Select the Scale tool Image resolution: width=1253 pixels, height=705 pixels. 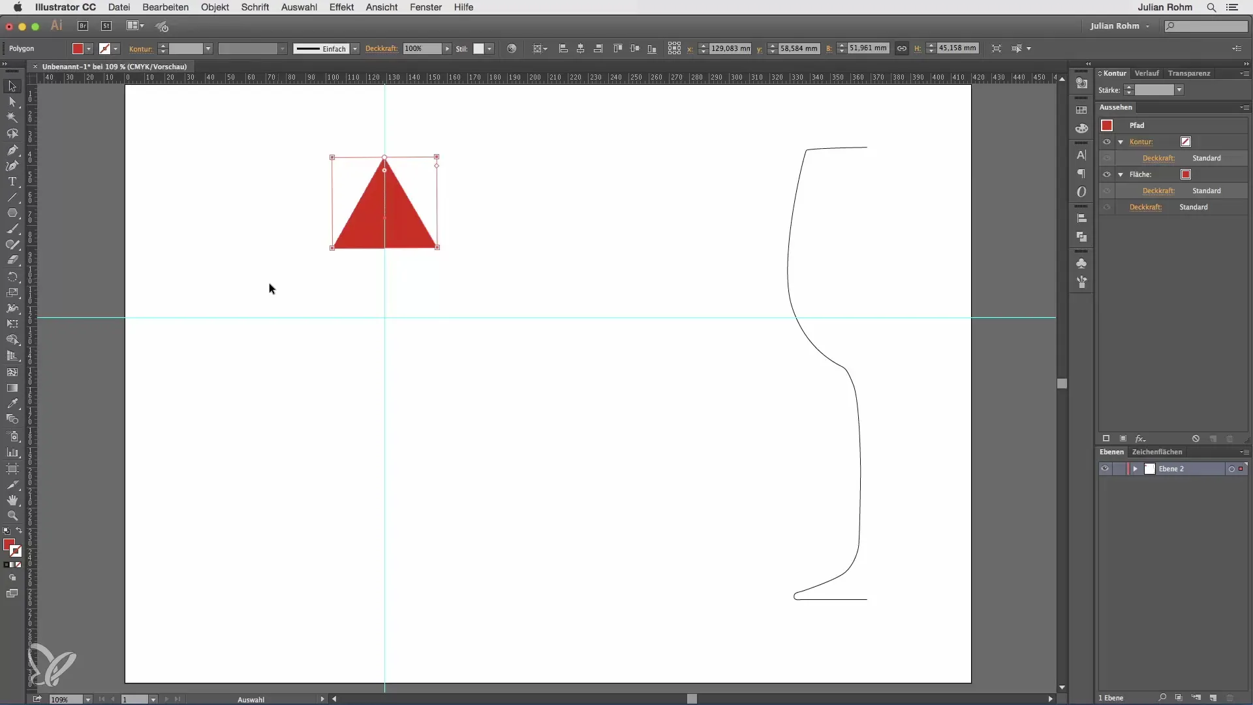[x=12, y=292]
